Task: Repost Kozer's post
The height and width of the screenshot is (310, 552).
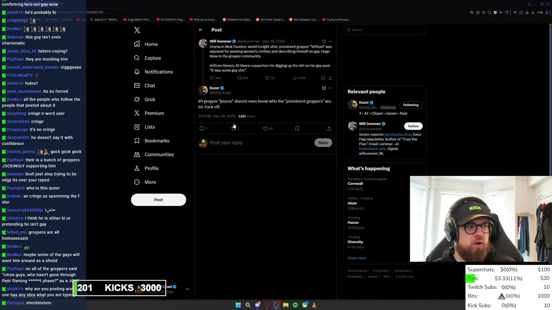Action: point(234,128)
